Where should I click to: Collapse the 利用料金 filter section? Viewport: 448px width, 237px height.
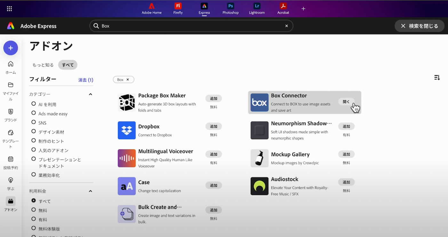pyautogui.click(x=90, y=191)
